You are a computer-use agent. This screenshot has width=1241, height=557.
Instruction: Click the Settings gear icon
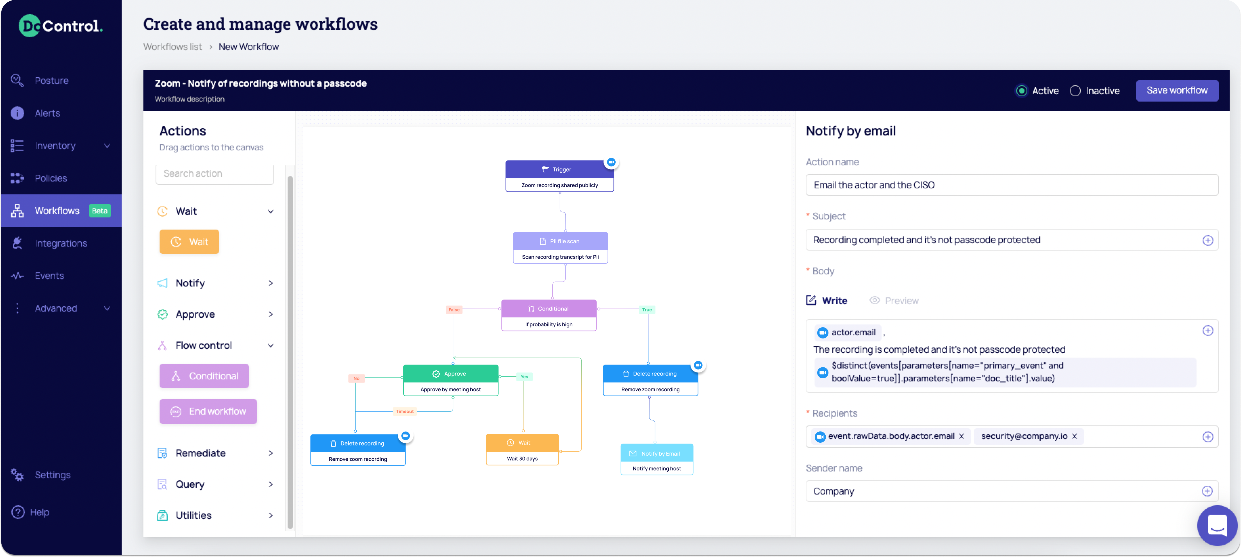click(x=17, y=475)
